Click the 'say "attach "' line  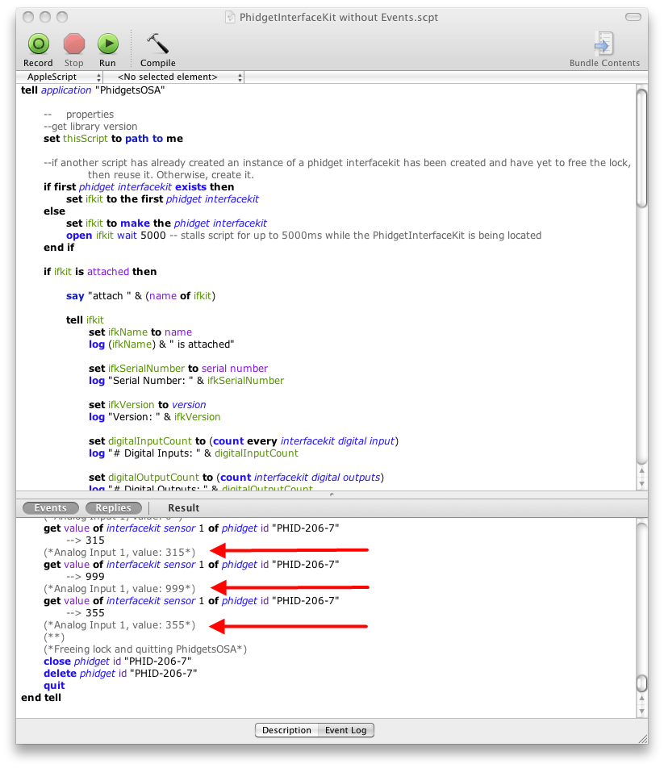click(x=140, y=296)
